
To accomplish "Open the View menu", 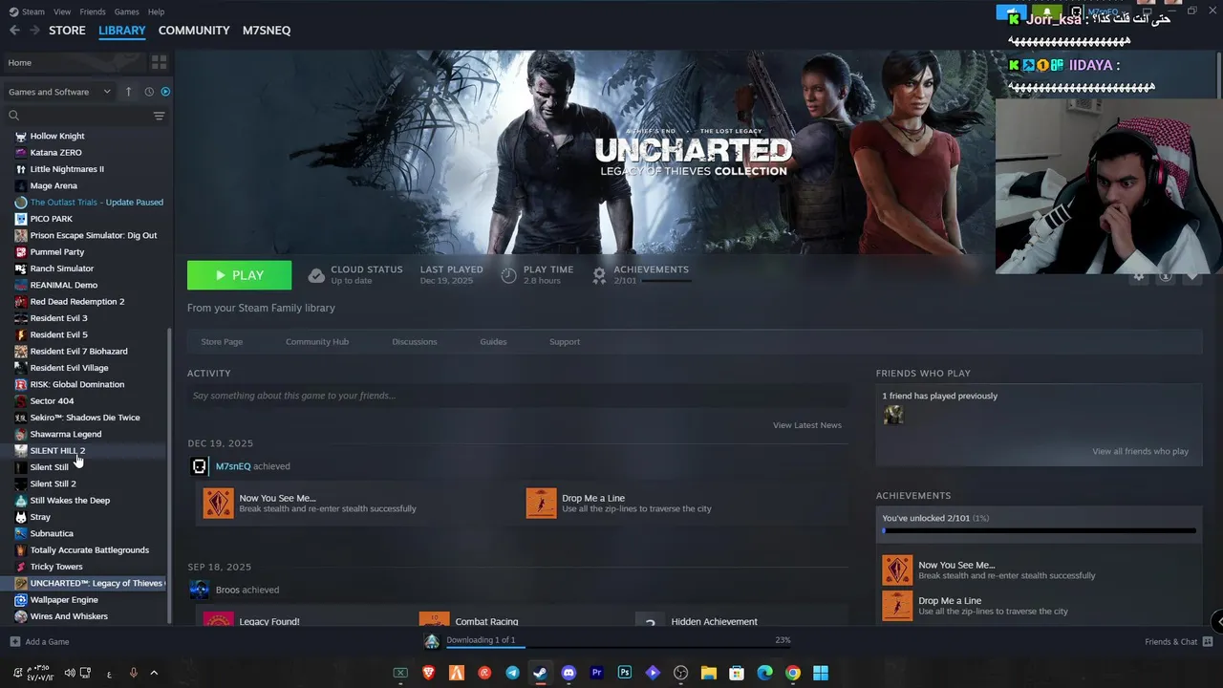I will point(62,11).
